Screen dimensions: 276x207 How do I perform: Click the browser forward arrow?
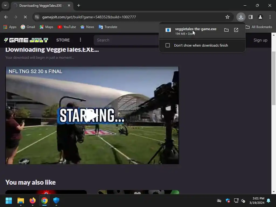pos(16,17)
